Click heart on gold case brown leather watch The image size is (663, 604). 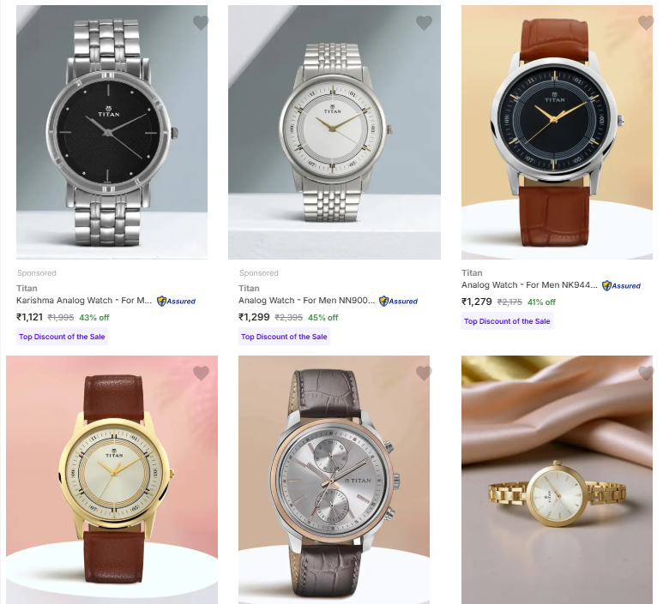[201, 373]
